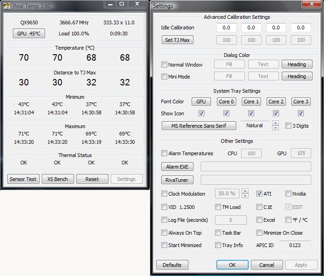324x276 pixels.
Task: Run the Sensor Test
Action: pyautogui.click(x=23, y=179)
